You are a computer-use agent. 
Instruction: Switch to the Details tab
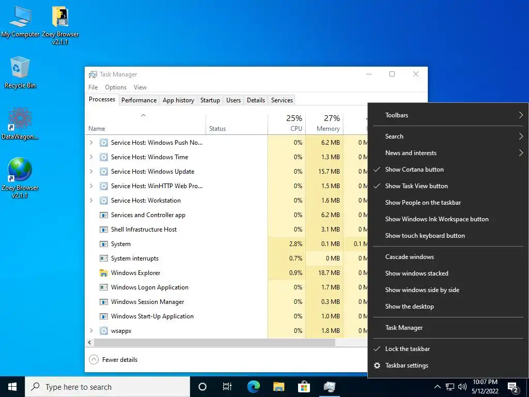pos(256,100)
